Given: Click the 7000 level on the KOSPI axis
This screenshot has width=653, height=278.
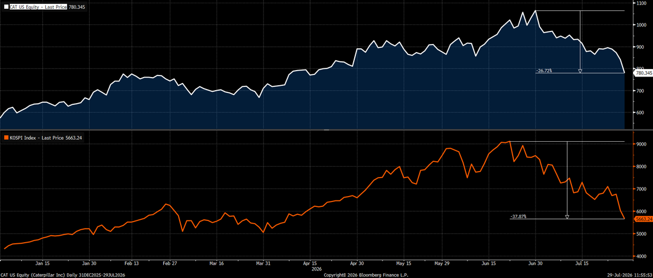Looking at the screenshot, I should point(642,189).
